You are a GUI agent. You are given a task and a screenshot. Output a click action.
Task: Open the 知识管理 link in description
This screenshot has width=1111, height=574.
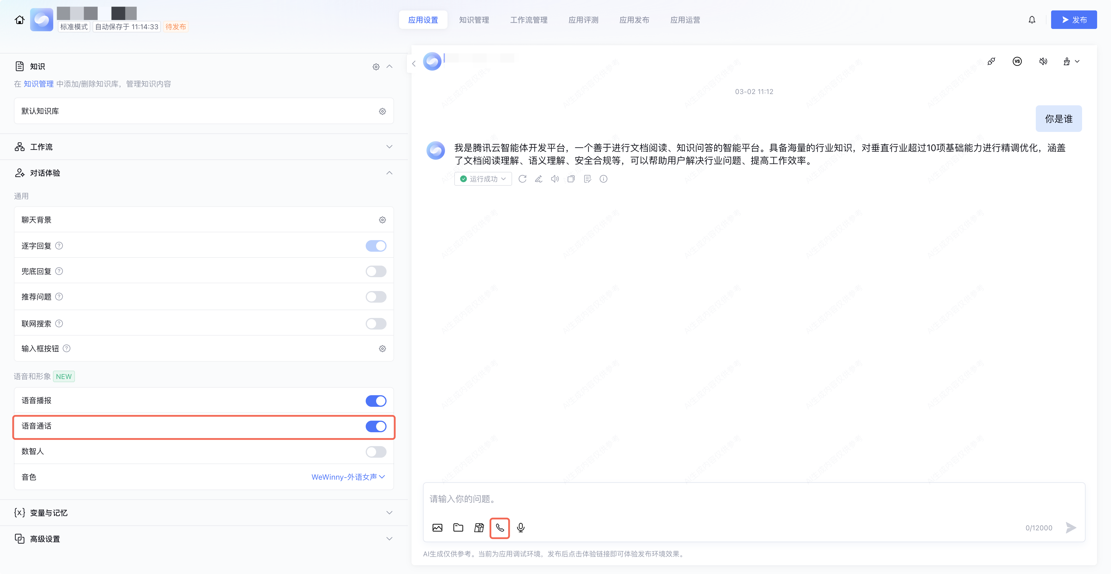(38, 84)
